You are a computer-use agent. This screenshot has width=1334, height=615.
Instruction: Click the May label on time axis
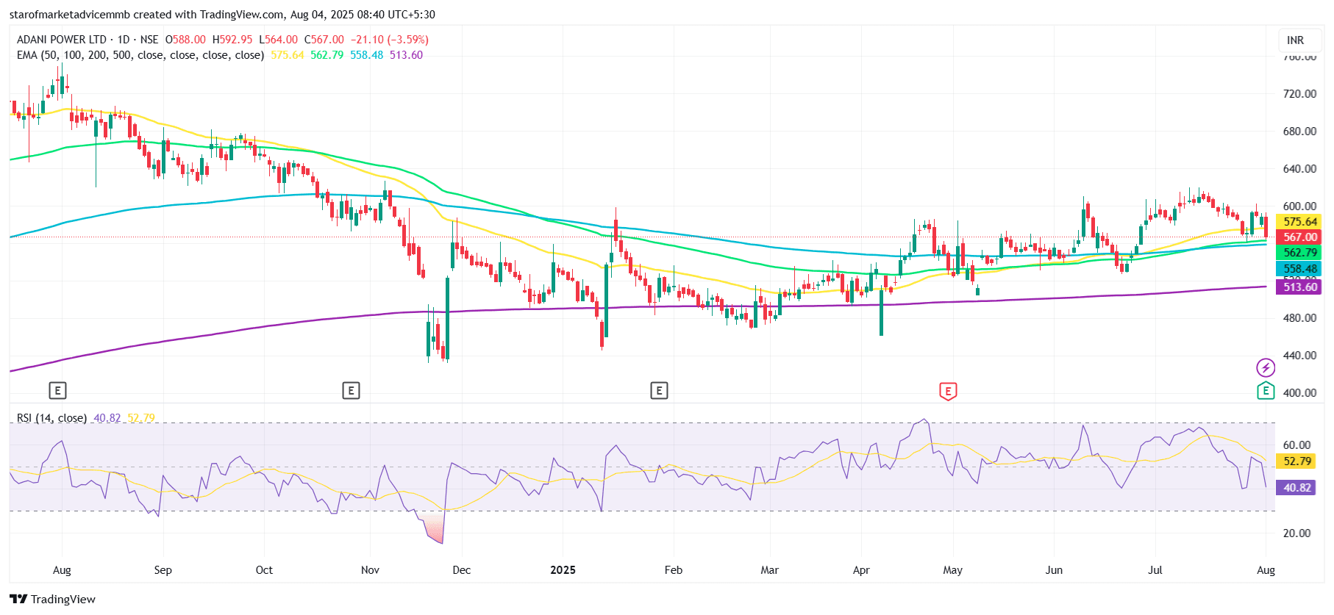pos(953,570)
